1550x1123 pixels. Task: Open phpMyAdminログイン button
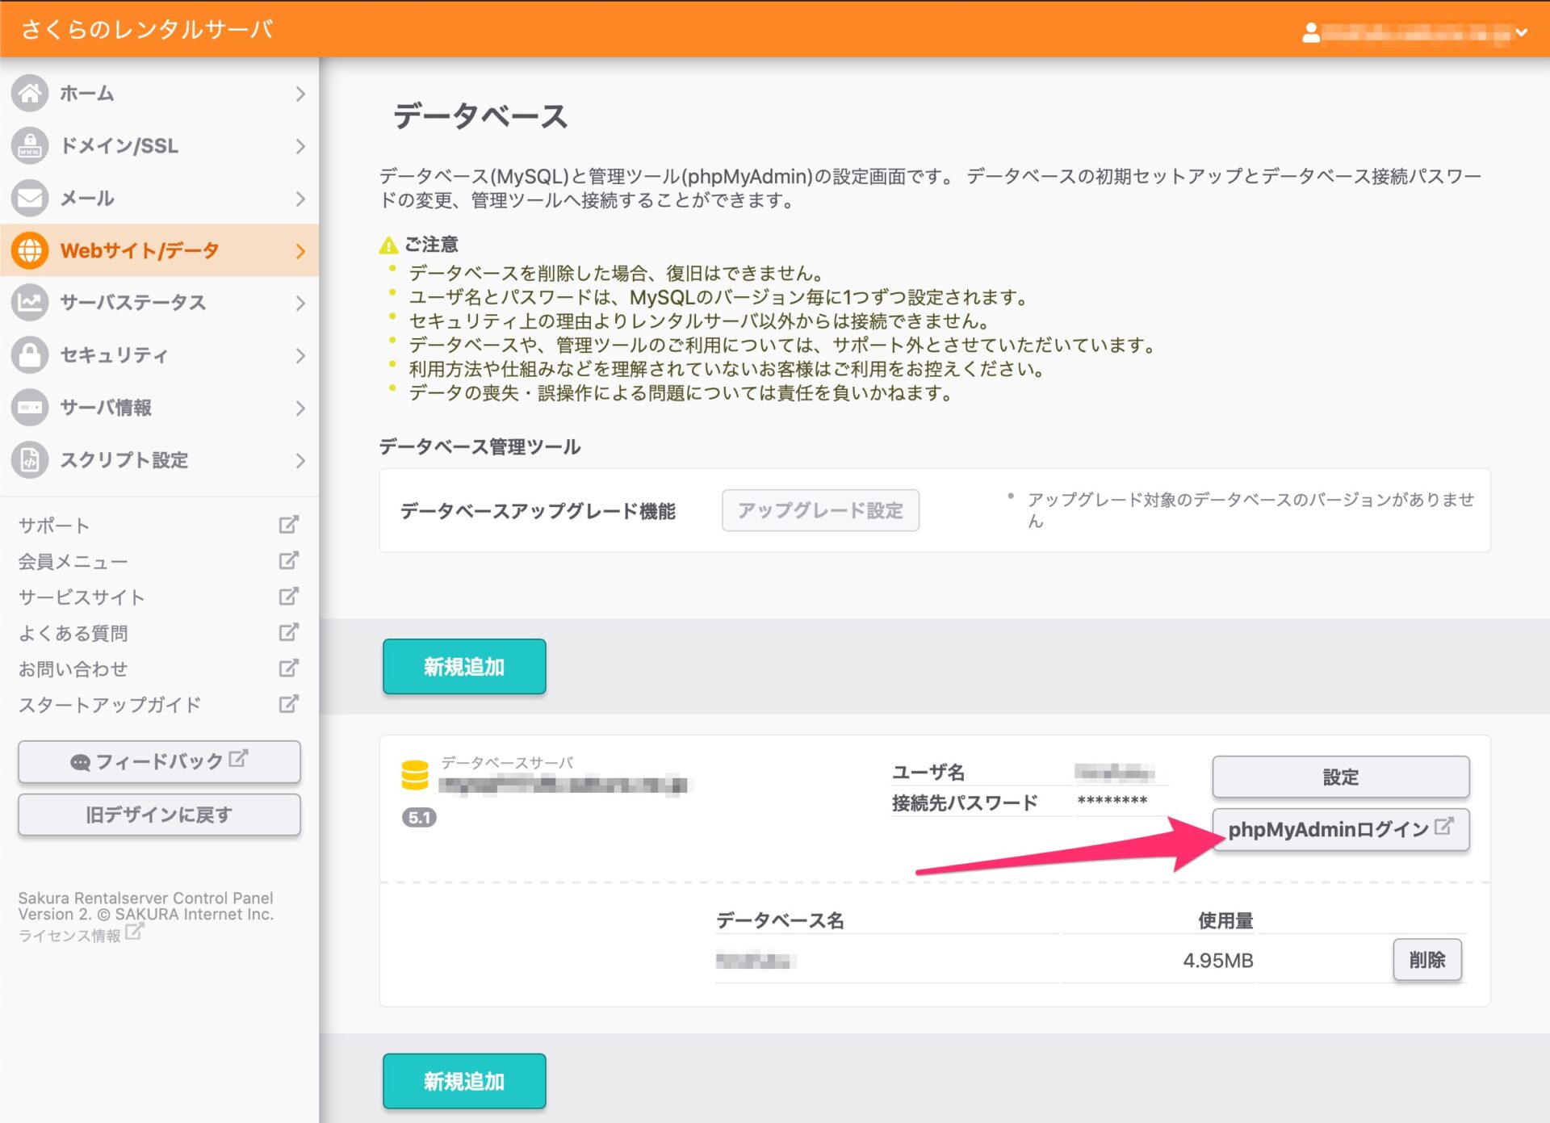(1340, 829)
